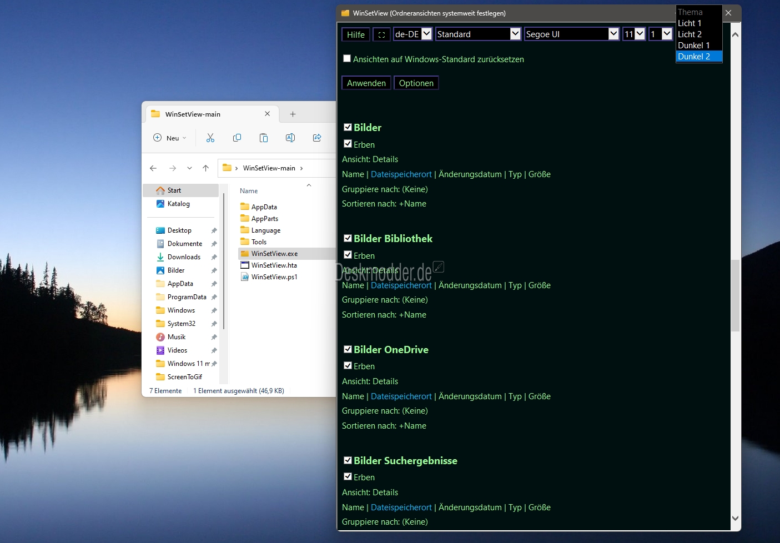Viewport: 780px width, 543px height.
Task: Toggle Erben checkbox under Bilder Bibliothek
Action: pyautogui.click(x=348, y=255)
